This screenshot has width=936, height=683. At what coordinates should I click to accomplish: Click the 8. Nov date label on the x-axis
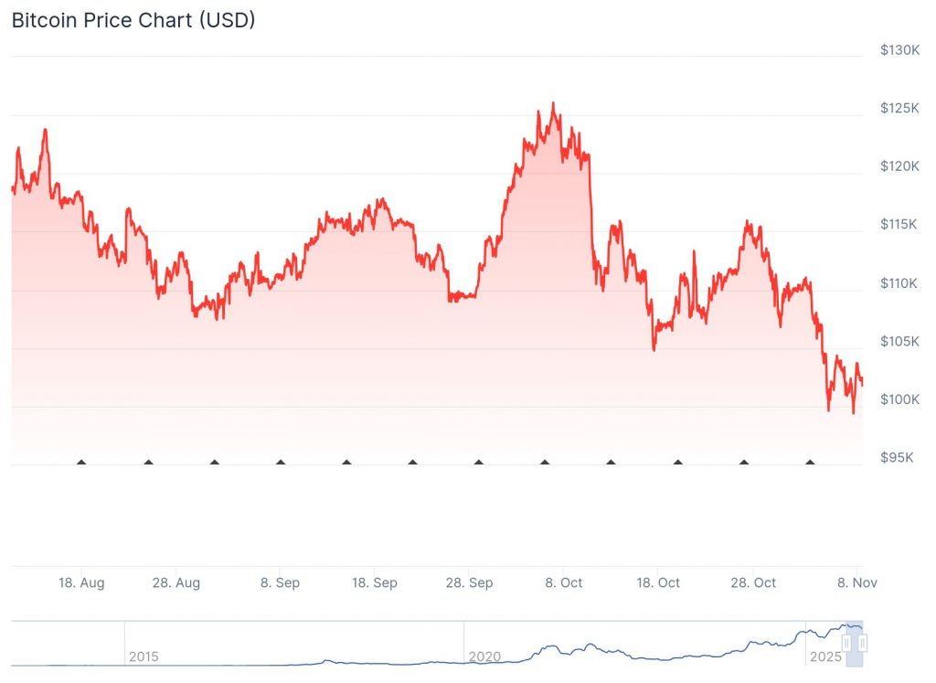[857, 583]
